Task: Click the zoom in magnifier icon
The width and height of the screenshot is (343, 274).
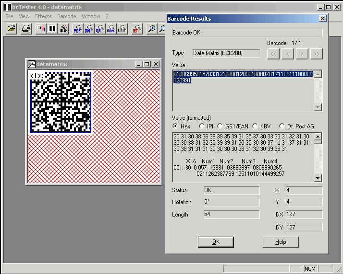Action: point(152,29)
